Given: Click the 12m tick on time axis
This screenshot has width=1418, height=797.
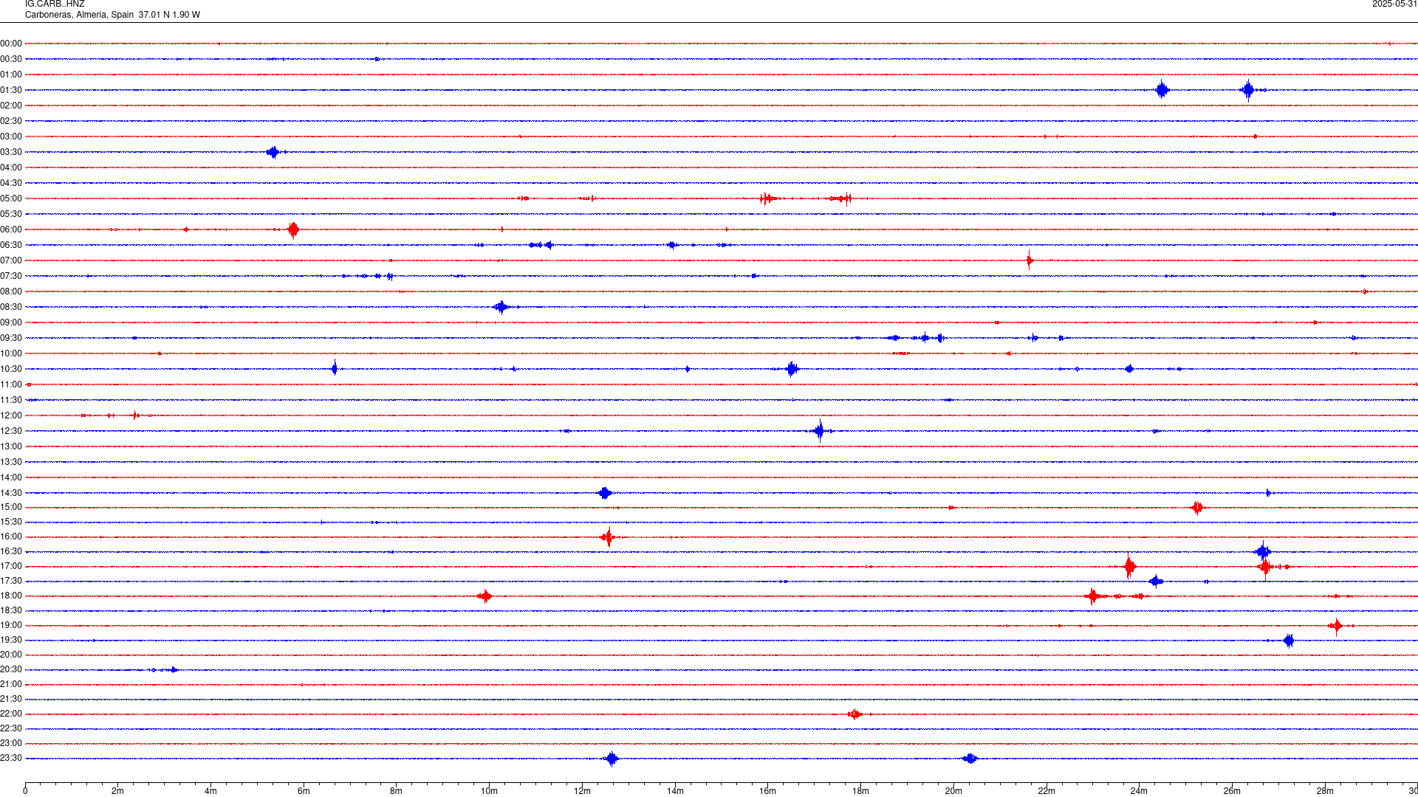Looking at the screenshot, I should (582, 791).
